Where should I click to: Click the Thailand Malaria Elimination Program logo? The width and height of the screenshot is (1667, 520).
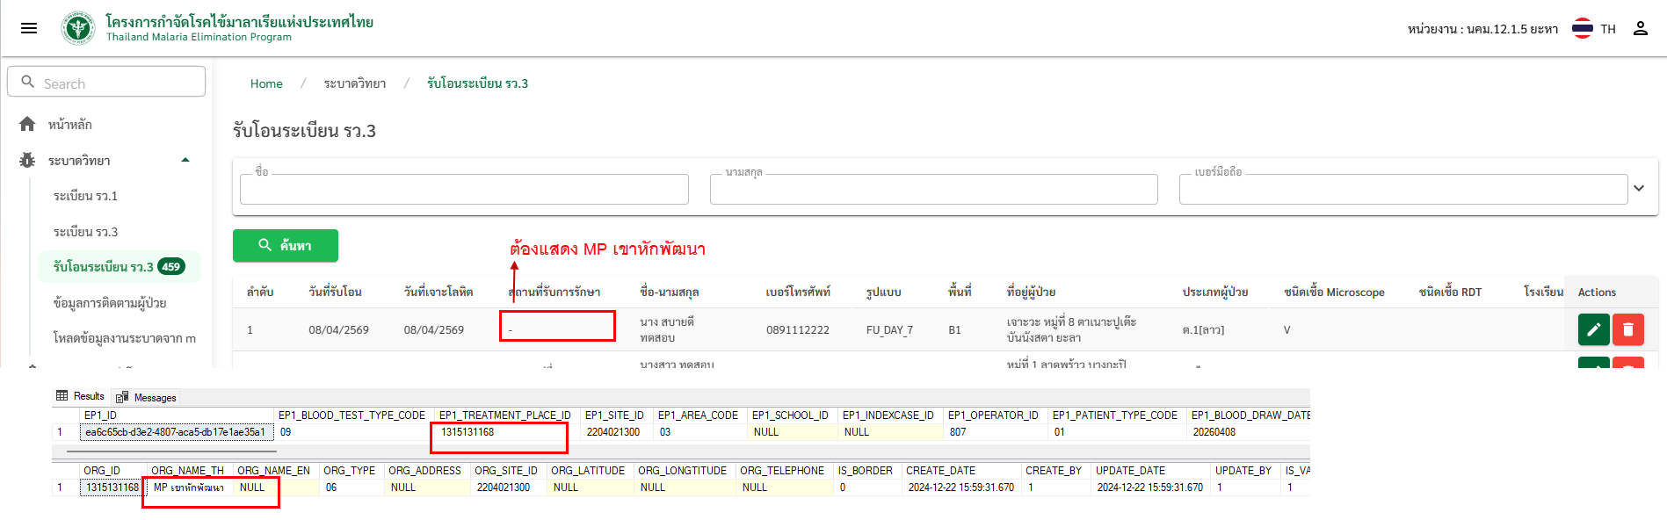pos(78,28)
